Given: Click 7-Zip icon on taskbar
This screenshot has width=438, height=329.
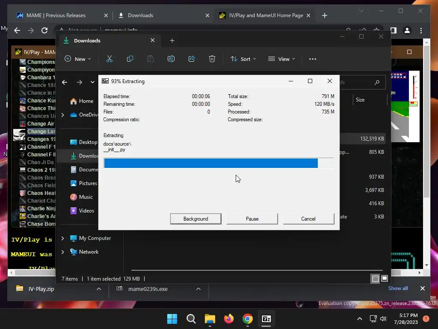Looking at the screenshot, I should [x=266, y=319].
